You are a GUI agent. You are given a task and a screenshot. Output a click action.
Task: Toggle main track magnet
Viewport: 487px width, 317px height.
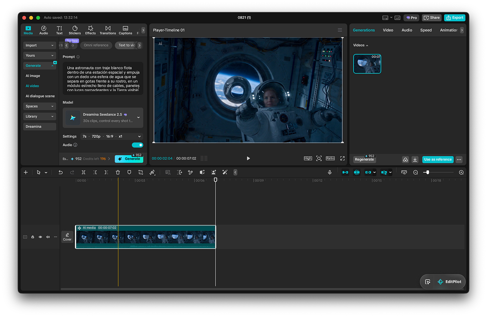(345, 172)
